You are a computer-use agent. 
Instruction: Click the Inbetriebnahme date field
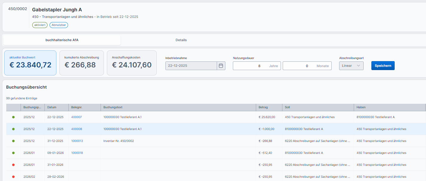pyautogui.click(x=191, y=66)
